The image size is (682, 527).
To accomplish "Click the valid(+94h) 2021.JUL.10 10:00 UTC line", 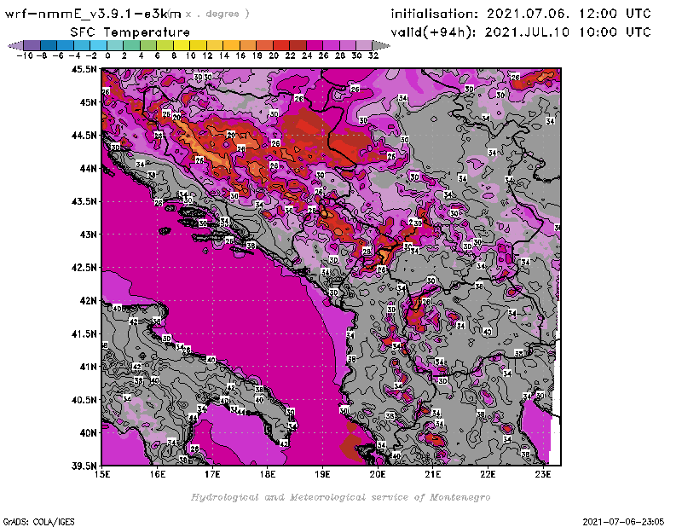I will point(521,32).
